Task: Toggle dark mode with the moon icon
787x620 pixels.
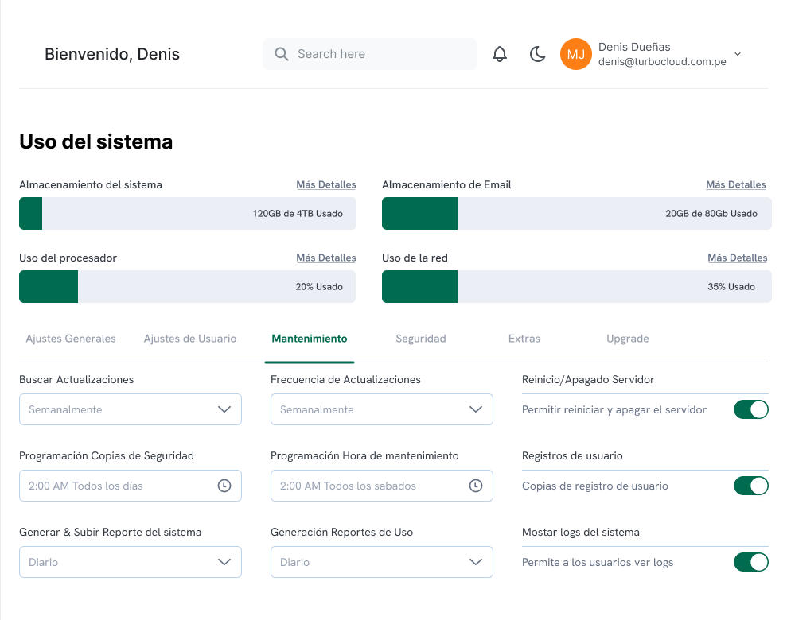Action: tap(538, 54)
